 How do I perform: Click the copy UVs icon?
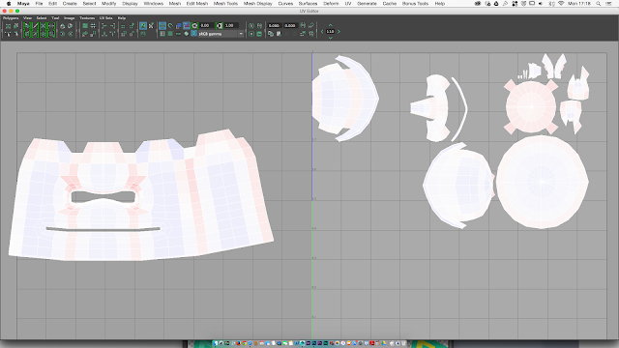tap(271, 34)
